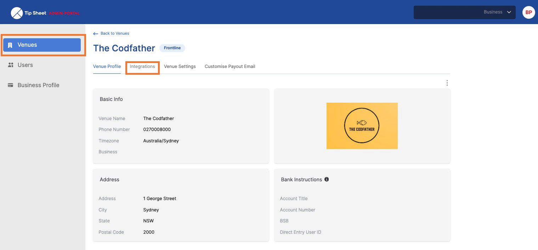Screen dimensions: 538x250
Task: Open the BP user avatar menu
Action: (528, 12)
